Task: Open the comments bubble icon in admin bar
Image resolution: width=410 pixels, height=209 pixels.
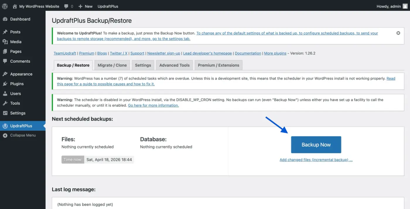Action: pyautogui.click(x=66, y=6)
